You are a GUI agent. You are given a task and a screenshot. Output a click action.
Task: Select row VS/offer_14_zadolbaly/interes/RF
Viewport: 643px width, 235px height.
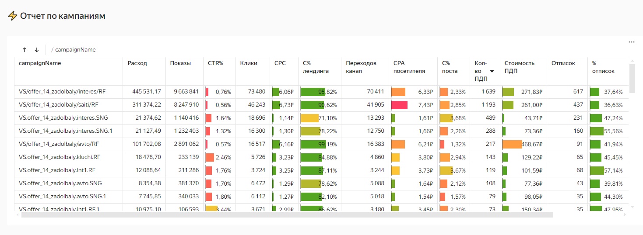[320, 92]
